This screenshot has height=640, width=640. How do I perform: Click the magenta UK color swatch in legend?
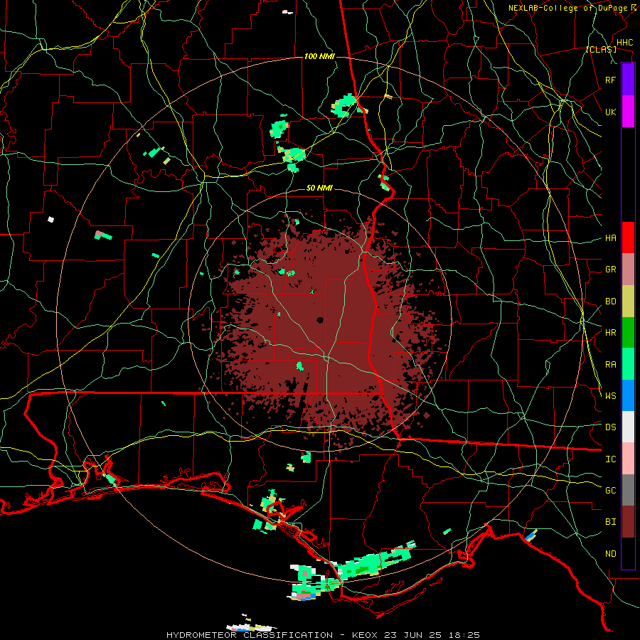tap(628, 112)
